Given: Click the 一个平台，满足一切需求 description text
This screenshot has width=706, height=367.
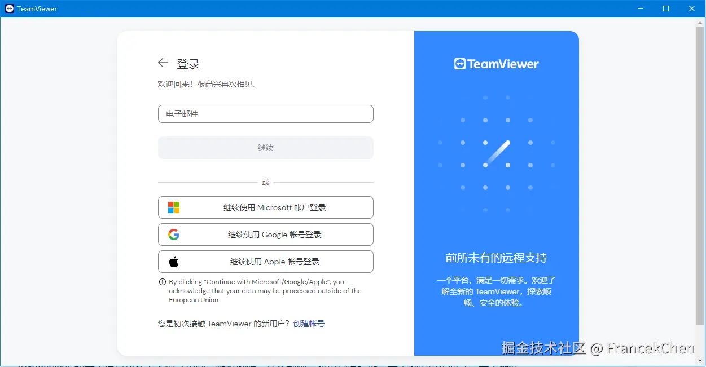Looking at the screenshot, I should (497, 291).
